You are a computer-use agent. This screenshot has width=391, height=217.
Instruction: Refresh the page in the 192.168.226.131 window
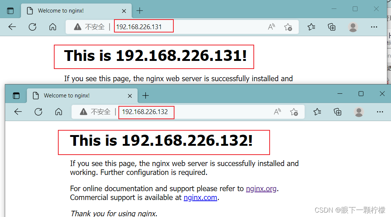tap(32, 27)
